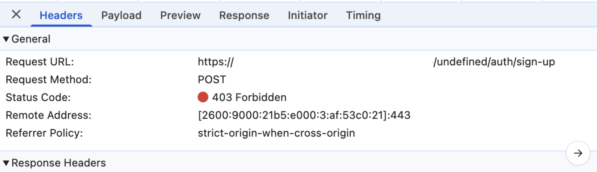The image size is (597, 172).
Task: Click the Request Method label
Action: tap(49, 79)
